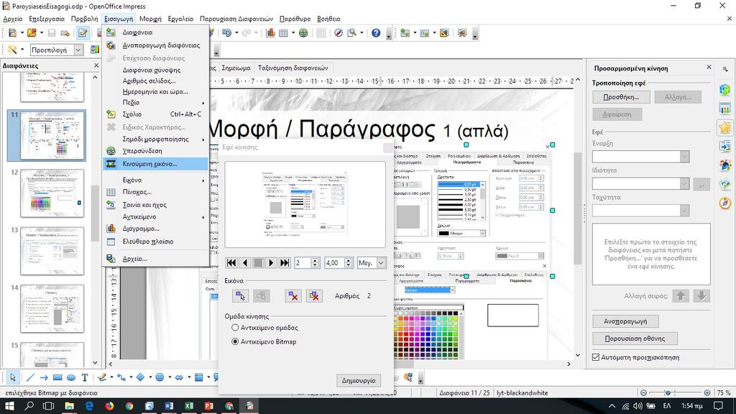Toggle the Edit File mode icon
Screen dimensions: 736x414
pos(83,33)
